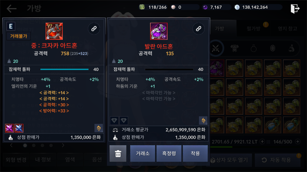Go to the first page dot under equipped item
The width and height of the screenshot is (307, 172).
[x=25, y=146]
